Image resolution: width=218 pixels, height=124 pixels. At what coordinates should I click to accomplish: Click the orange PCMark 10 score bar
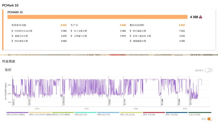97,17
